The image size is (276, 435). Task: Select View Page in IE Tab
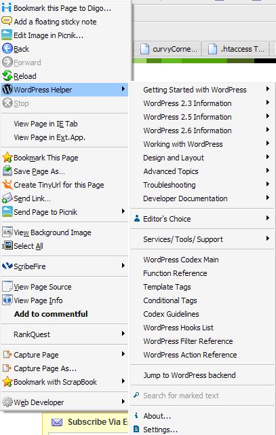45,124
